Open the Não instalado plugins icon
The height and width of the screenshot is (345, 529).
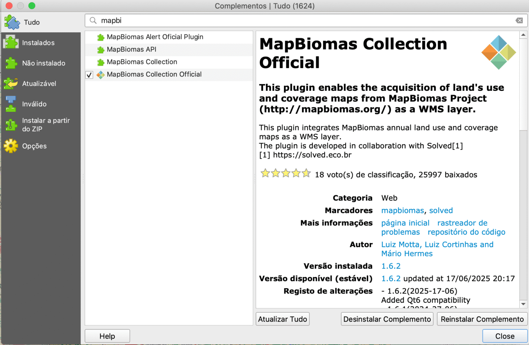tap(11, 63)
